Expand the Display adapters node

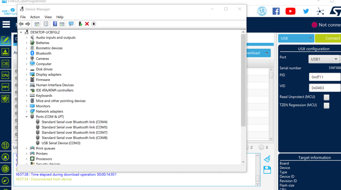point(27,75)
